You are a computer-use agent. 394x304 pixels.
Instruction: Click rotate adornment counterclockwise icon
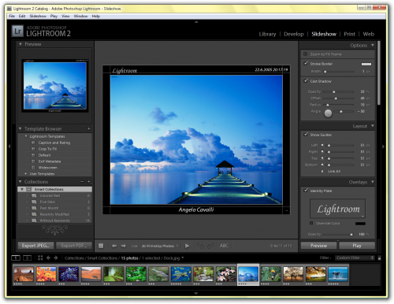200,246
